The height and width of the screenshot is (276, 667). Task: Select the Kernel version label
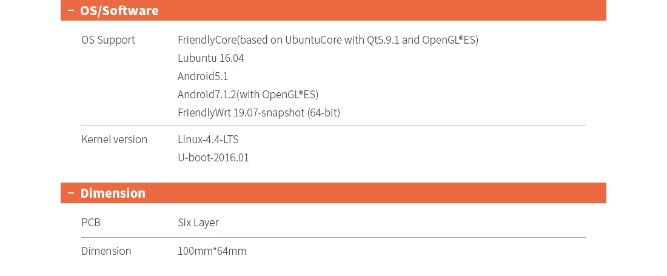point(114,140)
